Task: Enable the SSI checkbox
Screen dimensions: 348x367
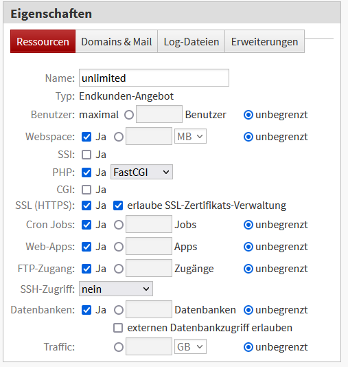Action: (86, 155)
